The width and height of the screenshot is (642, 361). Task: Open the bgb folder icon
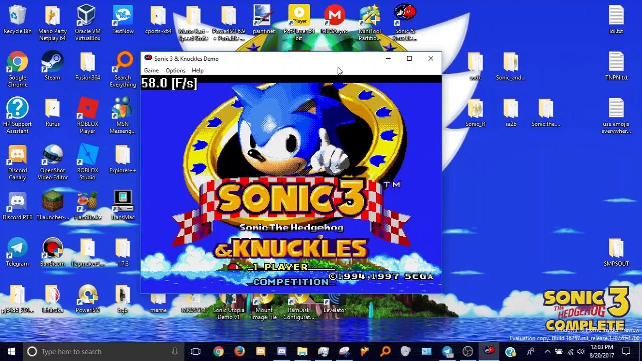coord(123,299)
